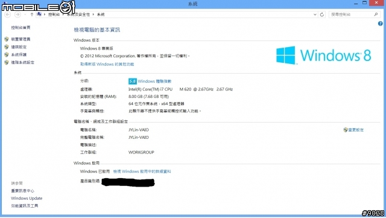Click the search magnifier icon
This screenshot has height=218, width=386.
click(x=376, y=14)
